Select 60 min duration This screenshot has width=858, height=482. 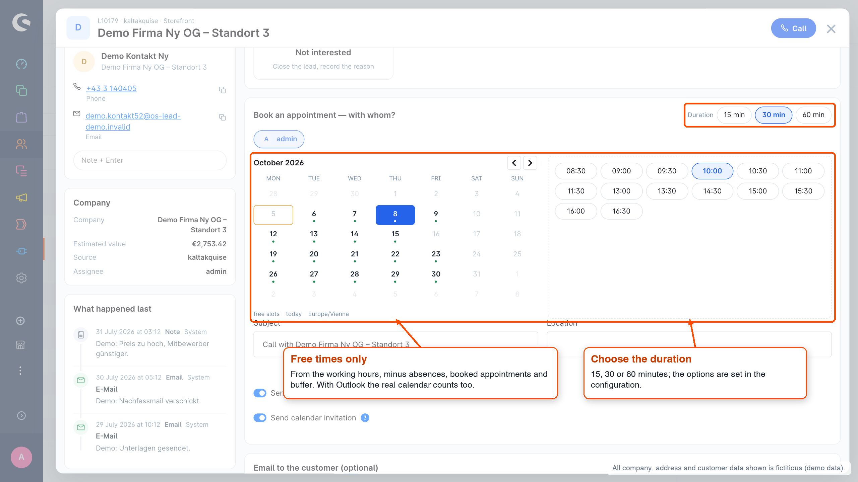[x=813, y=115]
